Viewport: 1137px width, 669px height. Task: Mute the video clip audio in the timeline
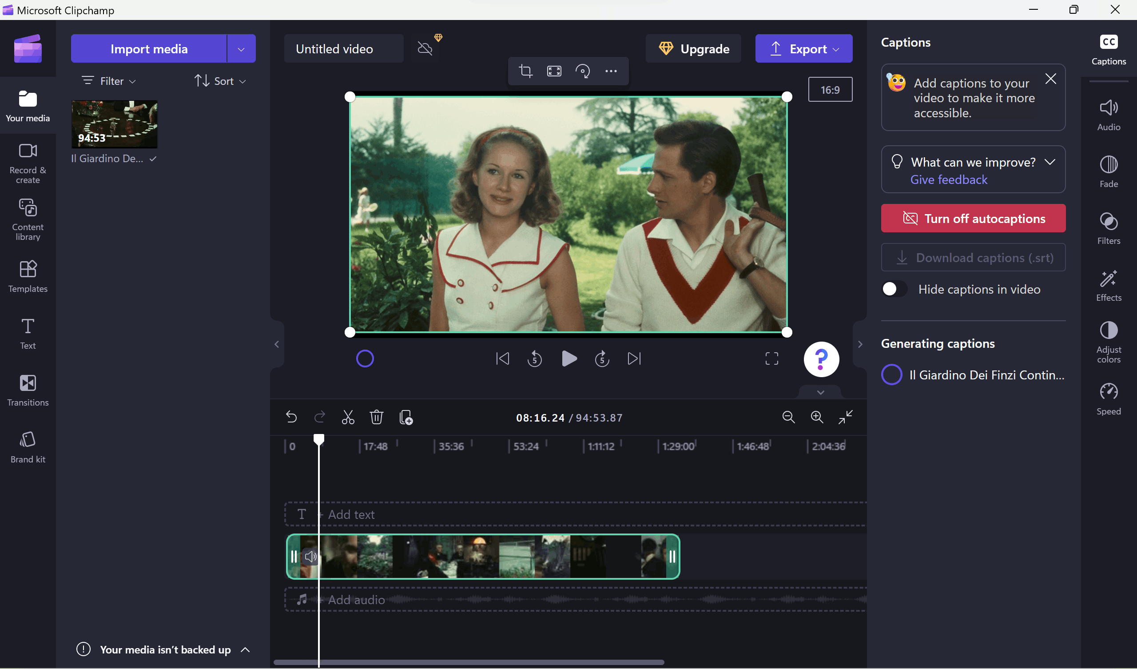point(310,556)
